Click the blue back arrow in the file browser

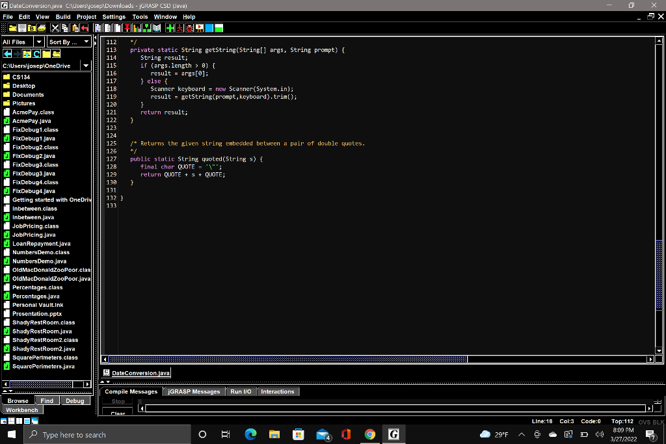pyautogui.click(x=7, y=53)
